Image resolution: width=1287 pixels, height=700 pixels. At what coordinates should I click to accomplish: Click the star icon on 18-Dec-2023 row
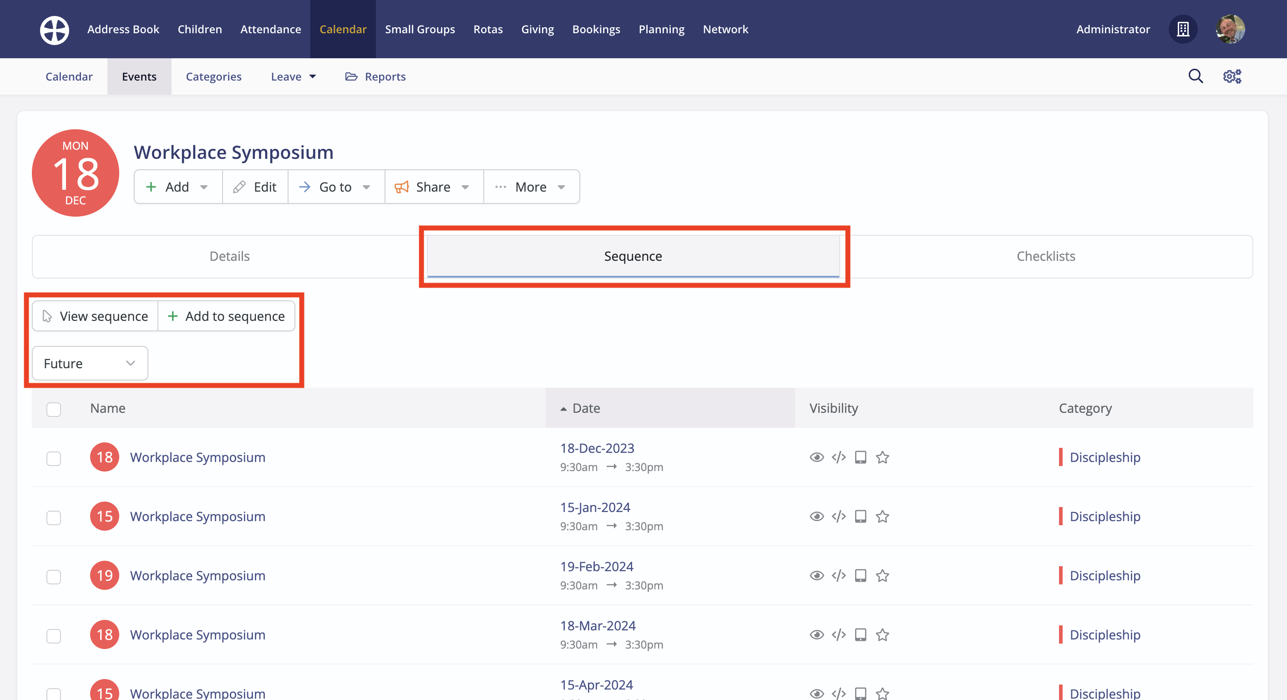[x=882, y=457]
